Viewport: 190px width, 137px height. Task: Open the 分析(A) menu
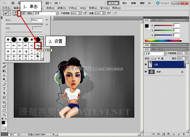point(73,8)
